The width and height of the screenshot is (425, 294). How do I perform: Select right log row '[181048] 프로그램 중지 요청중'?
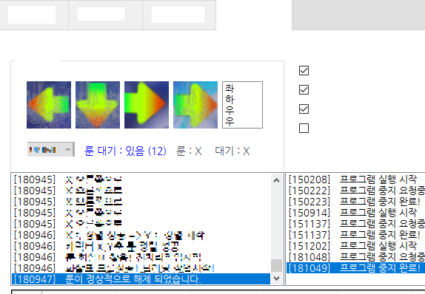355,257
